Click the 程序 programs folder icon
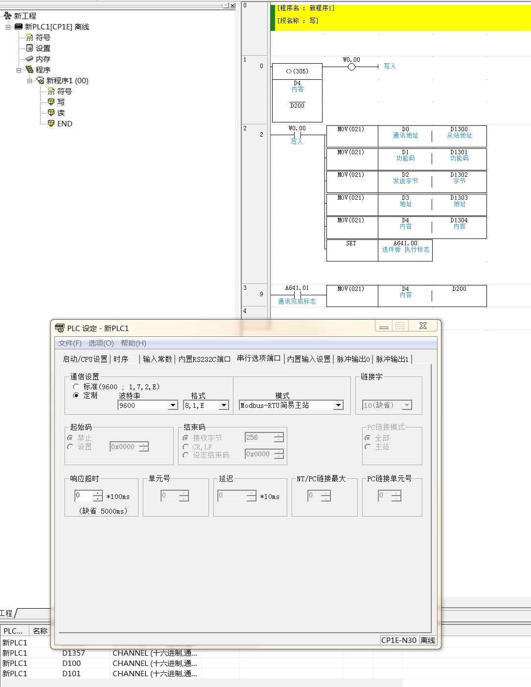531x687 pixels. (30, 70)
